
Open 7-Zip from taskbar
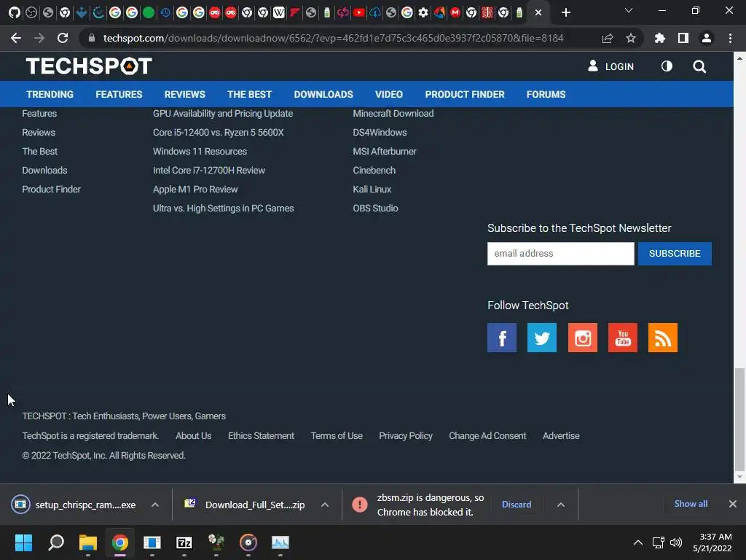coord(184,542)
